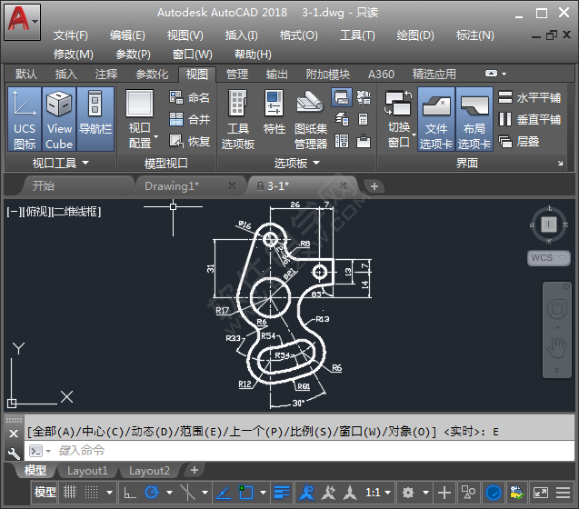This screenshot has height=509, width=579.
Task: Open the QuickCalc calculator icon
Action: (364, 119)
